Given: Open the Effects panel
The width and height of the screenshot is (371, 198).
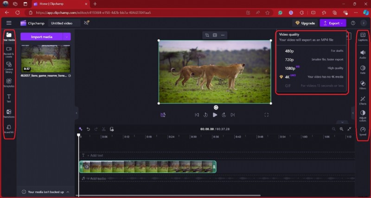Looking at the screenshot, I should click(x=363, y=100).
